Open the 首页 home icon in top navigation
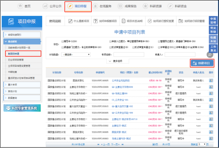The image size is (219, 148). [20, 6]
